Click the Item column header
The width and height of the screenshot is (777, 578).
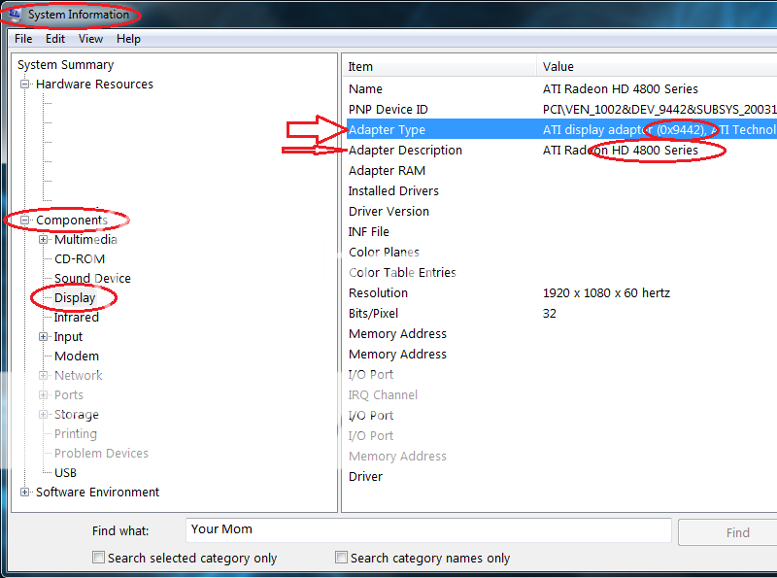click(x=439, y=66)
